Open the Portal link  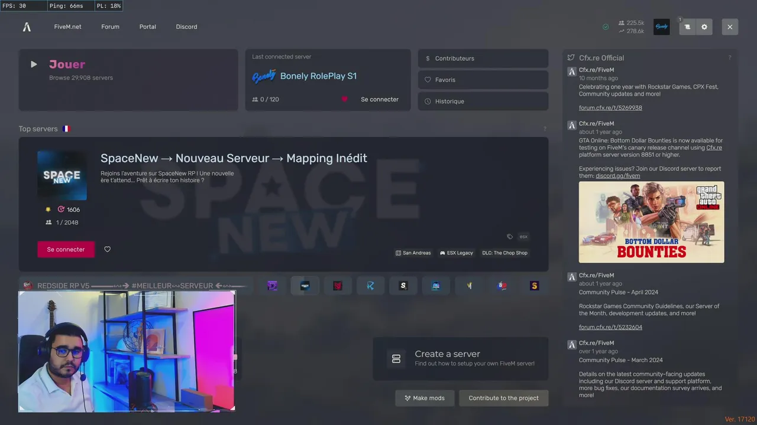point(148,27)
